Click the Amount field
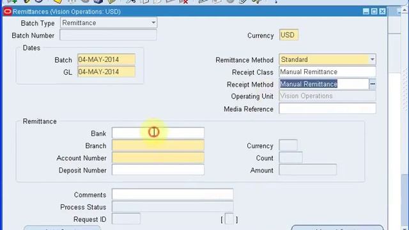 tap(308, 170)
